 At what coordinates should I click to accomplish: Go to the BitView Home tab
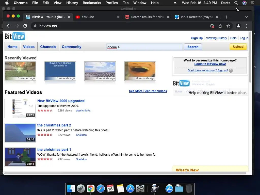click(x=12, y=47)
